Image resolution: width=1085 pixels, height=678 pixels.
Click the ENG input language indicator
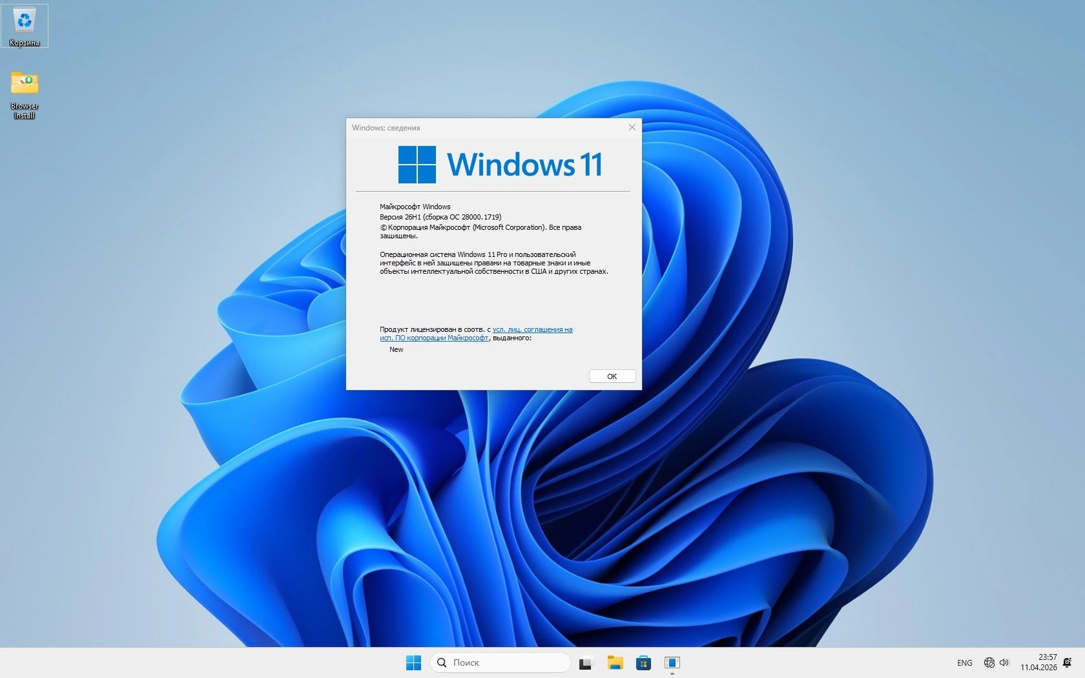[x=964, y=663]
